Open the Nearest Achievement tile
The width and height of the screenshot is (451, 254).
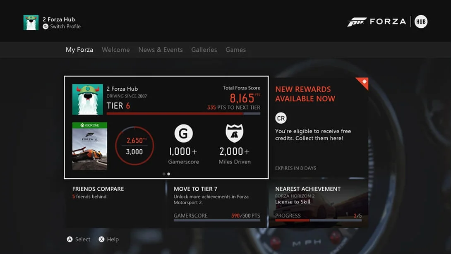coord(319,204)
